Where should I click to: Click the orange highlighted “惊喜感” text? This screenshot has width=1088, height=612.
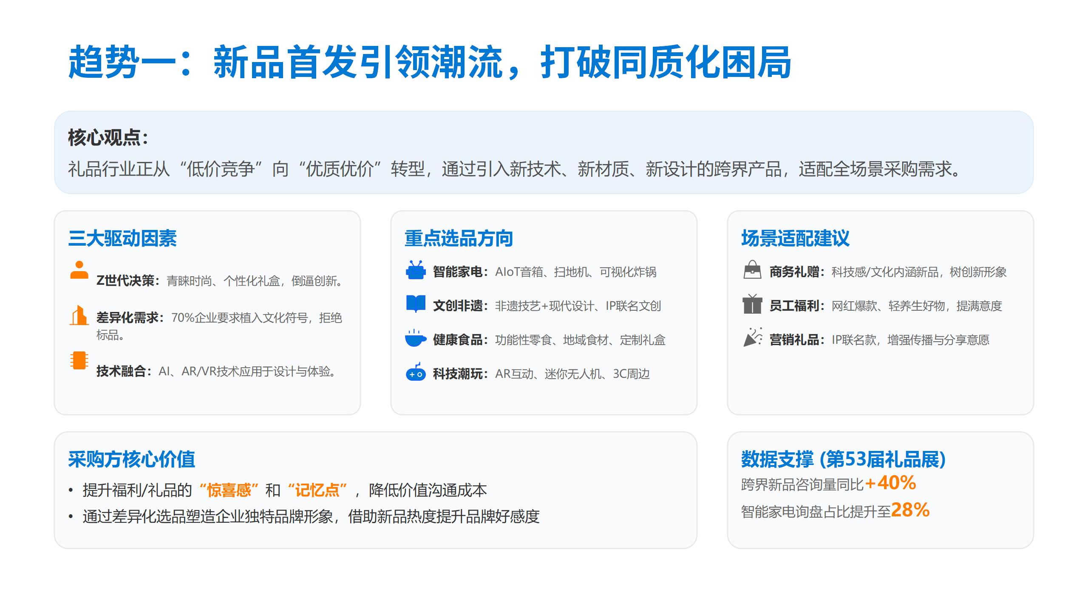[x=229, y=490]
